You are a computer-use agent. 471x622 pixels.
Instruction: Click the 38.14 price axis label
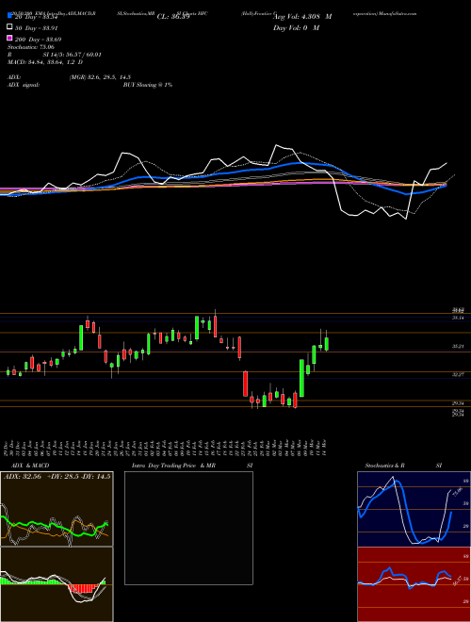459,319
